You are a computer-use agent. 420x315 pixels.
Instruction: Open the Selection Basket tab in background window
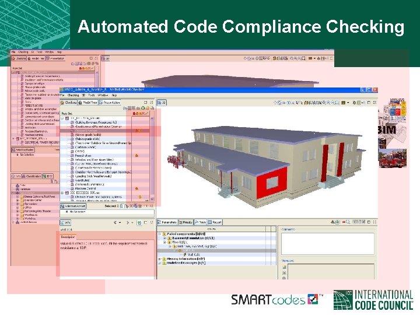click(x=23, y=150)
